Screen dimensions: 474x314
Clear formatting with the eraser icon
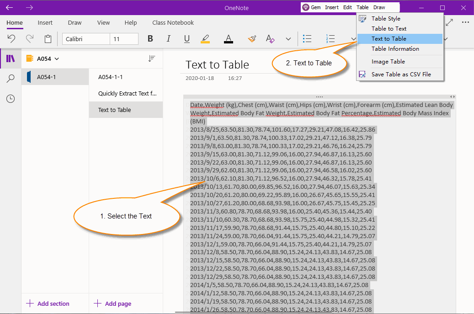tap(270, 39)
